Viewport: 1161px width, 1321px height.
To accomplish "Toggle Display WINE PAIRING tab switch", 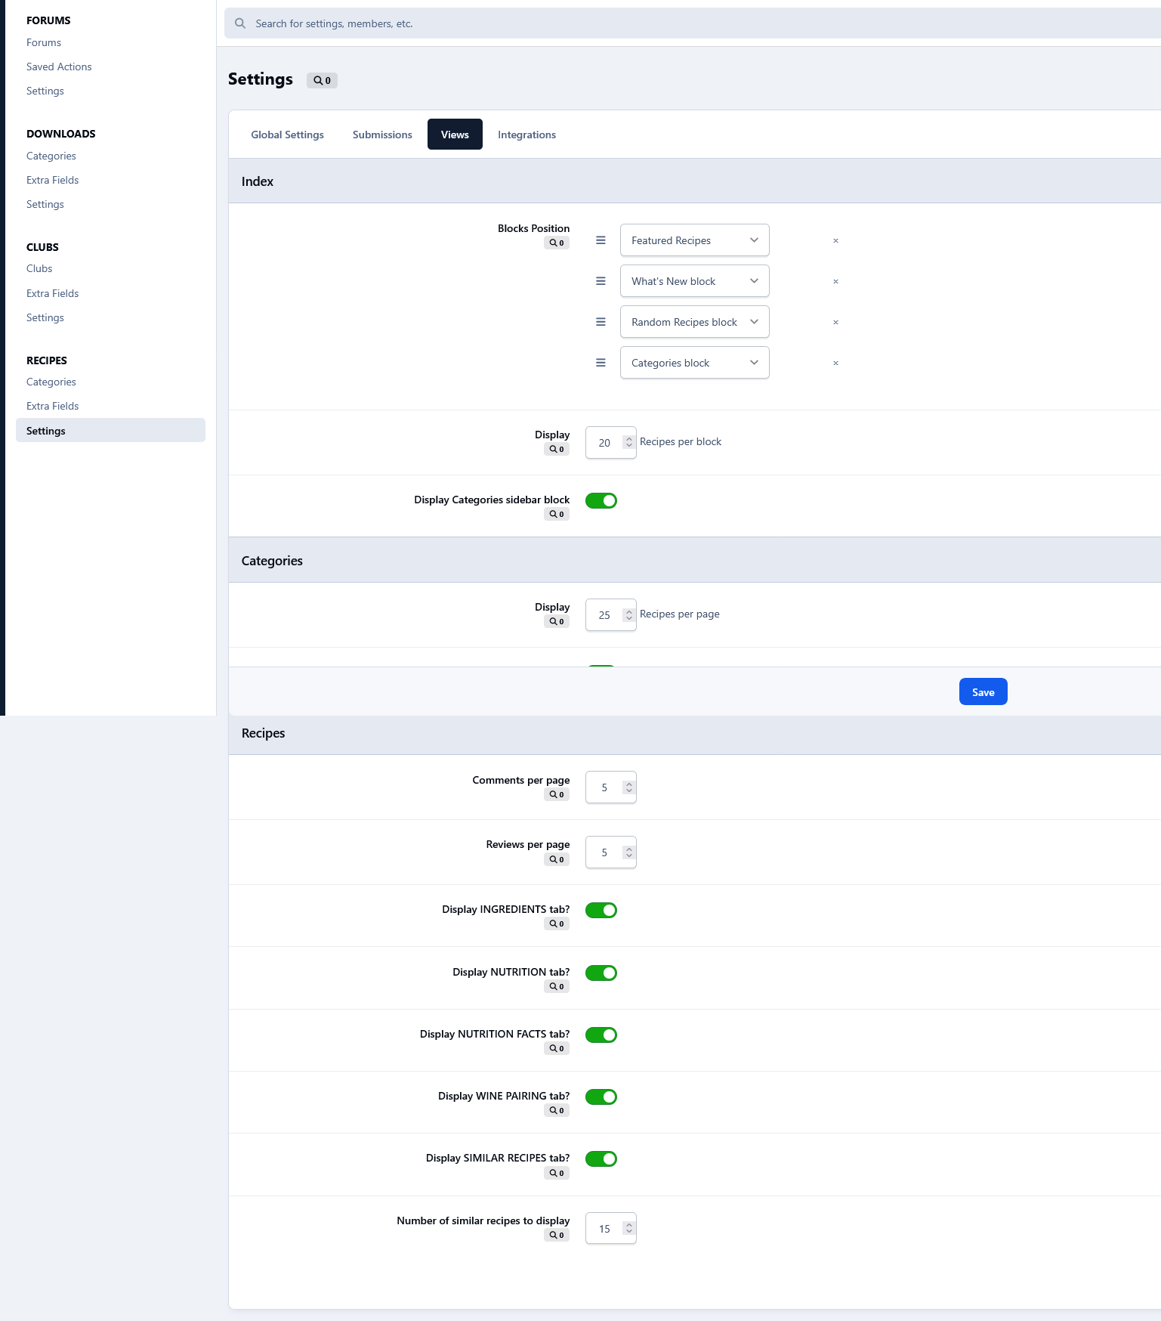I will click(601, 1097).
